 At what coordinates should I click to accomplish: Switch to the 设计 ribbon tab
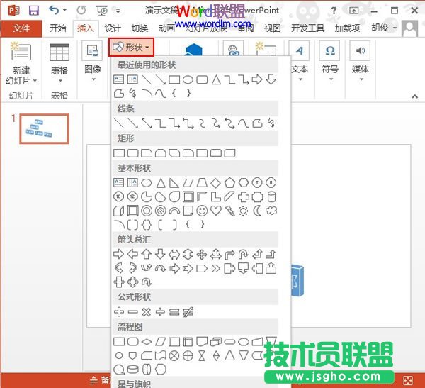pos(113,28)
